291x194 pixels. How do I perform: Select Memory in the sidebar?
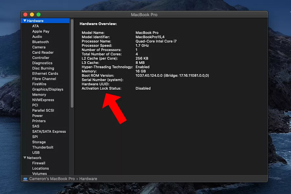click(x=39, y=95)
